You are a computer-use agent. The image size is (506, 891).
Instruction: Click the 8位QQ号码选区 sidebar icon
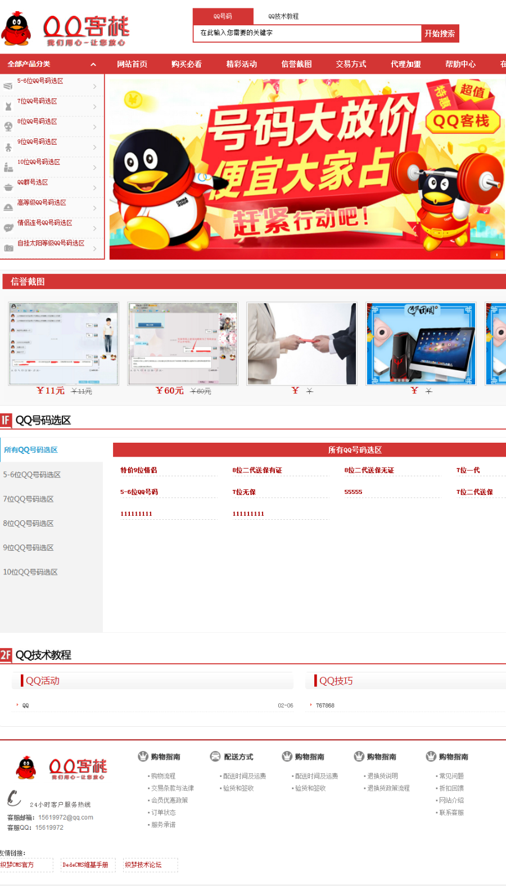pyautogui.click(x=8, y=127)
